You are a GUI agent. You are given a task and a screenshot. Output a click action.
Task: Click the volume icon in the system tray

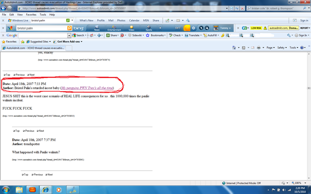coord(284,190)
